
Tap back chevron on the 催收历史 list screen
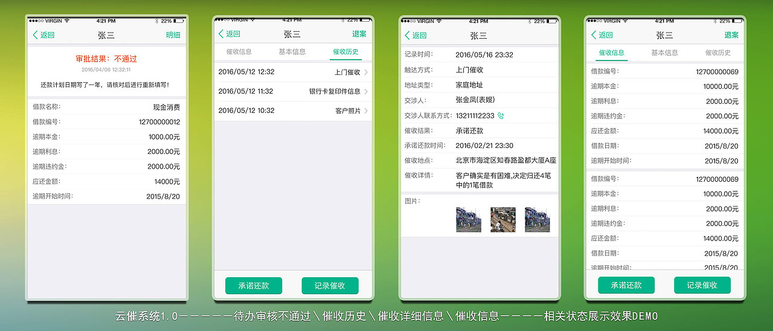pyautogui.click(x=221, y=34)
